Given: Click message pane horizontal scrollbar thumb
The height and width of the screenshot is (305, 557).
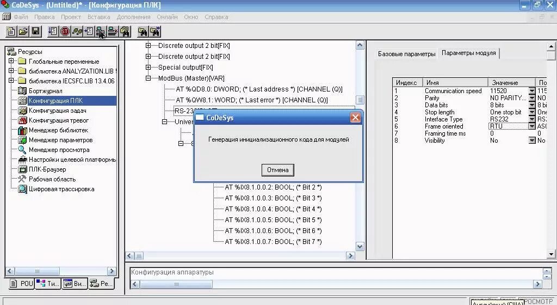Looking at the screenshot, I should 176,284.
